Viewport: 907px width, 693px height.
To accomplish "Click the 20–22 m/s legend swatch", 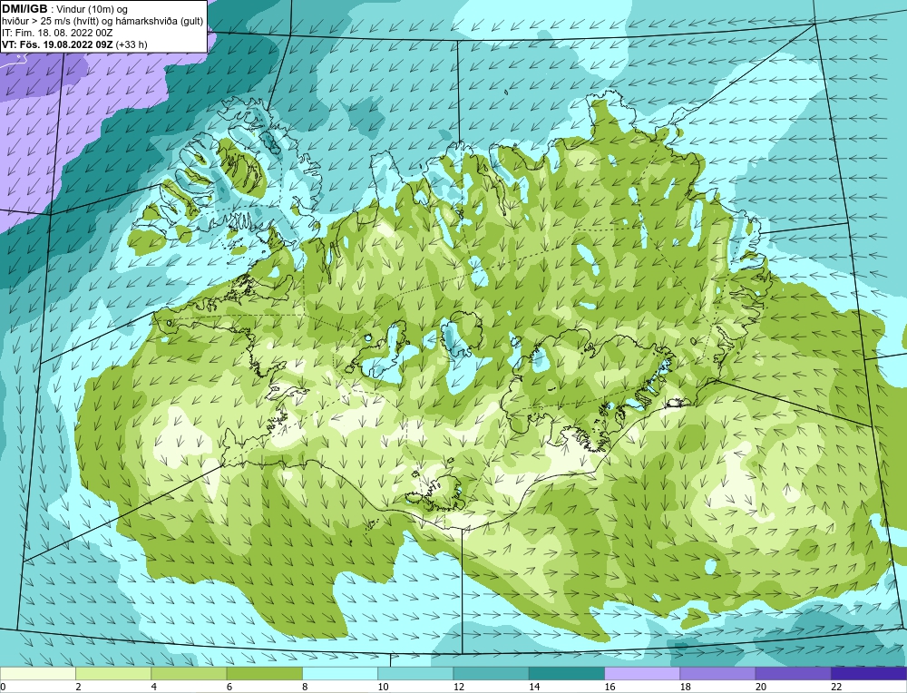I will [x=793, y=674].
